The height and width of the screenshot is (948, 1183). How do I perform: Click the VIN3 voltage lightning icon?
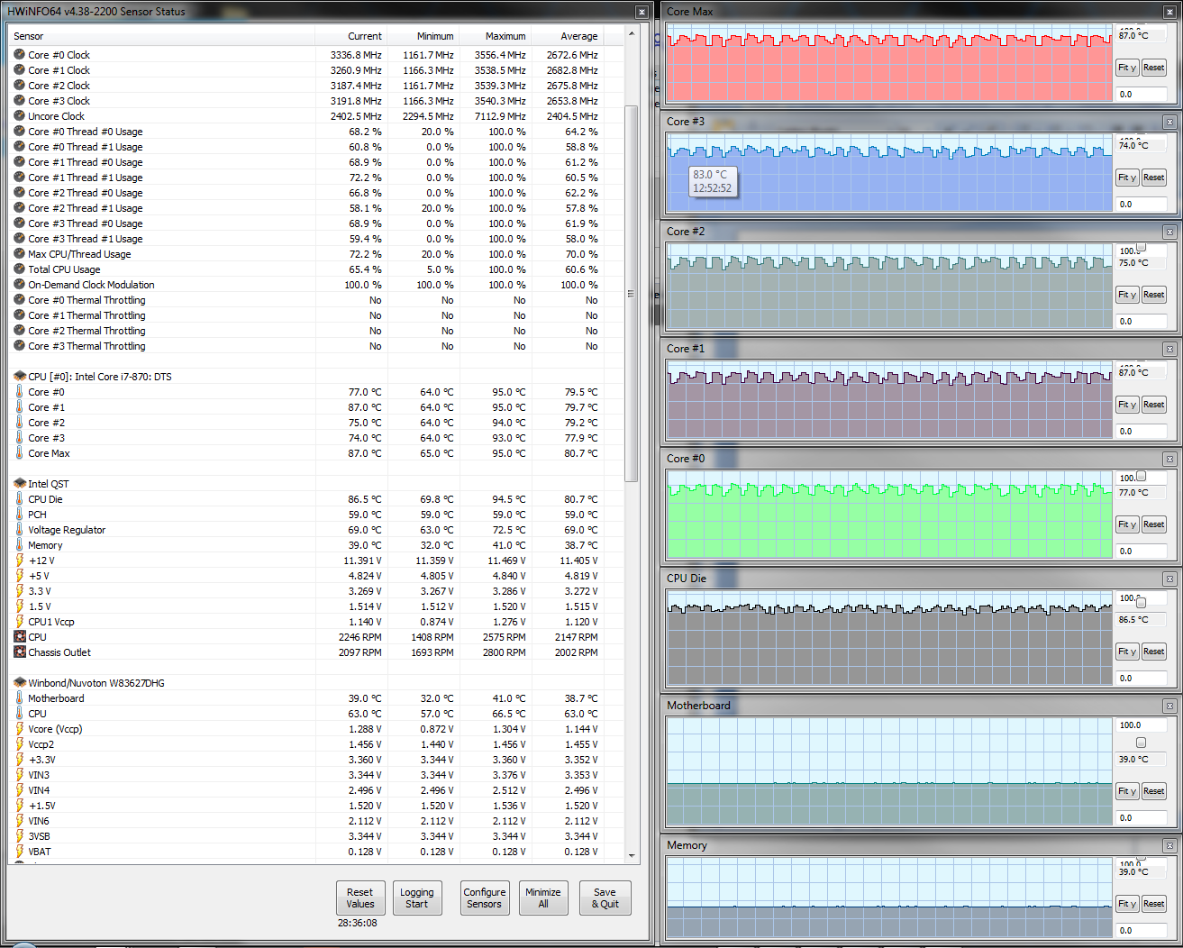[x=19, y=775]
